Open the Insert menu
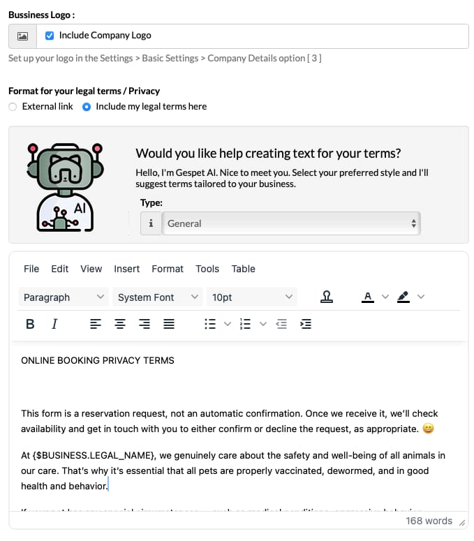This screenshot has width=474, height=541. (126, 269)
